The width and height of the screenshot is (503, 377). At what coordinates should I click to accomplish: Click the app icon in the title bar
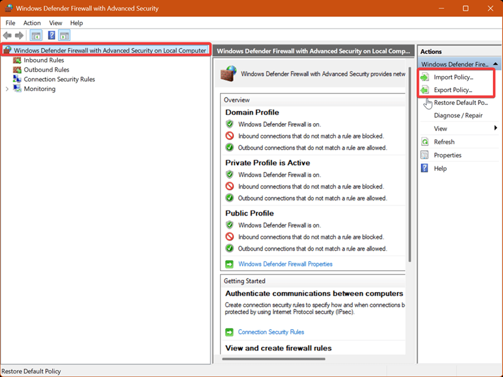(9, 8)
